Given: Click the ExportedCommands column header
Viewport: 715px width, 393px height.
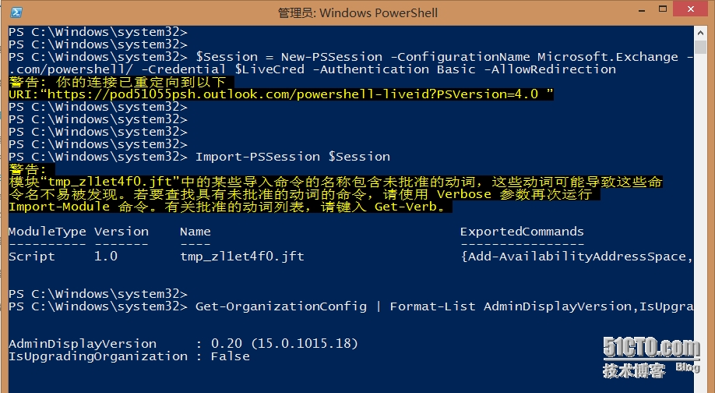Looking at the screenshot, I should click(522, 232).
